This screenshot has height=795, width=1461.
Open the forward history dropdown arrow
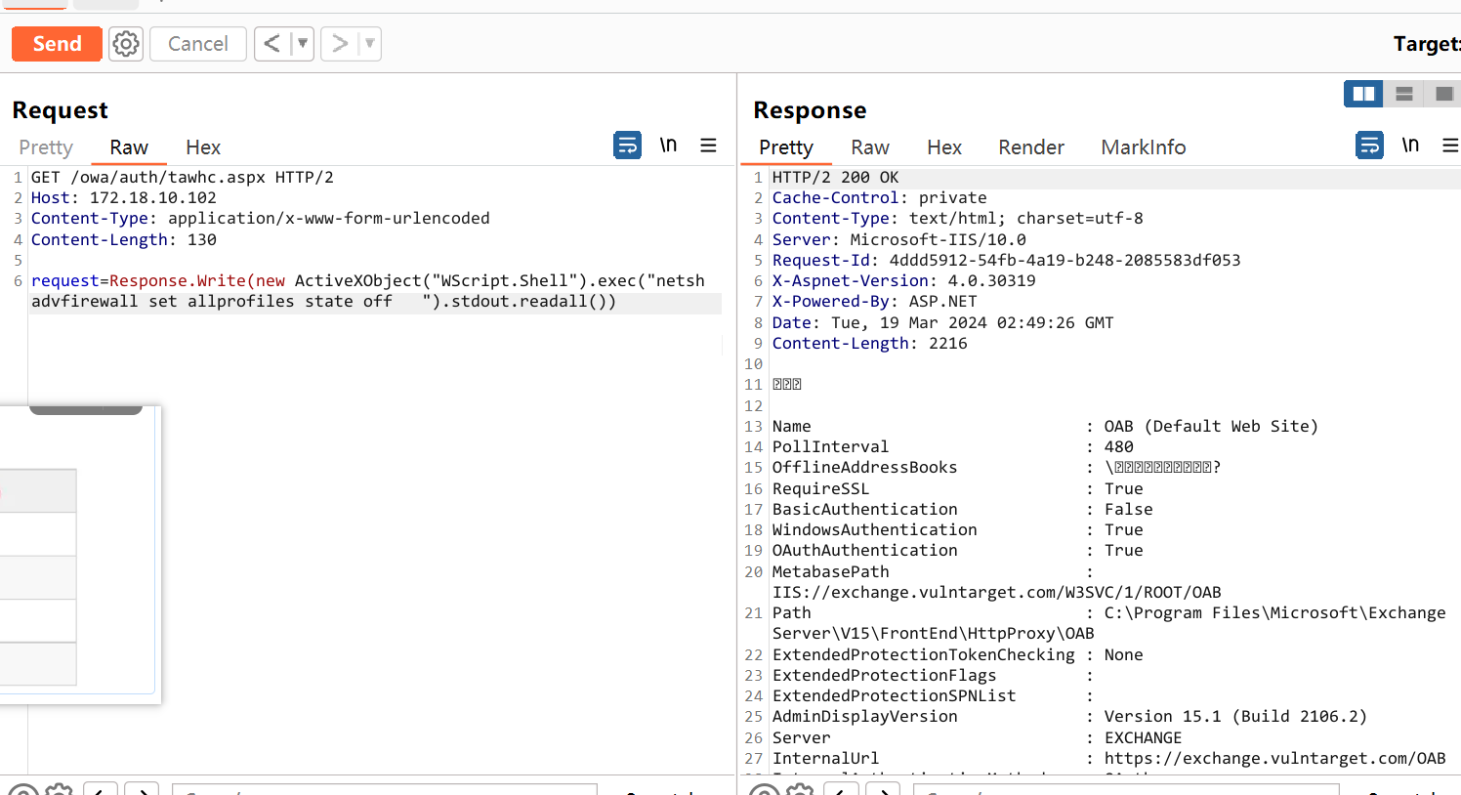(370, 44)
